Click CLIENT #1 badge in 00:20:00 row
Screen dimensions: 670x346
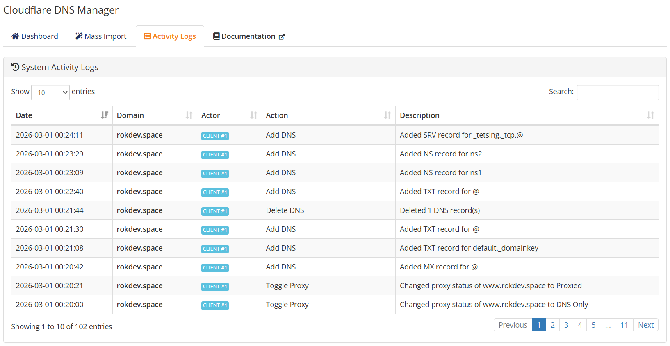coord(215,305)
